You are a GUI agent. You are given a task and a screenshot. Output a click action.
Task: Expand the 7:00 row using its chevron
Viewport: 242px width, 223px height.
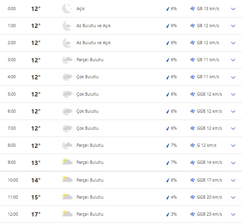click(x=233, y=129)
